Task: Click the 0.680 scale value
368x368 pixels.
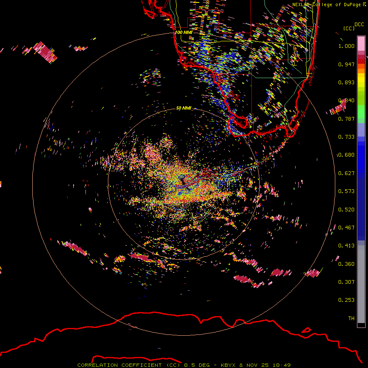Action: coord(346,155)
